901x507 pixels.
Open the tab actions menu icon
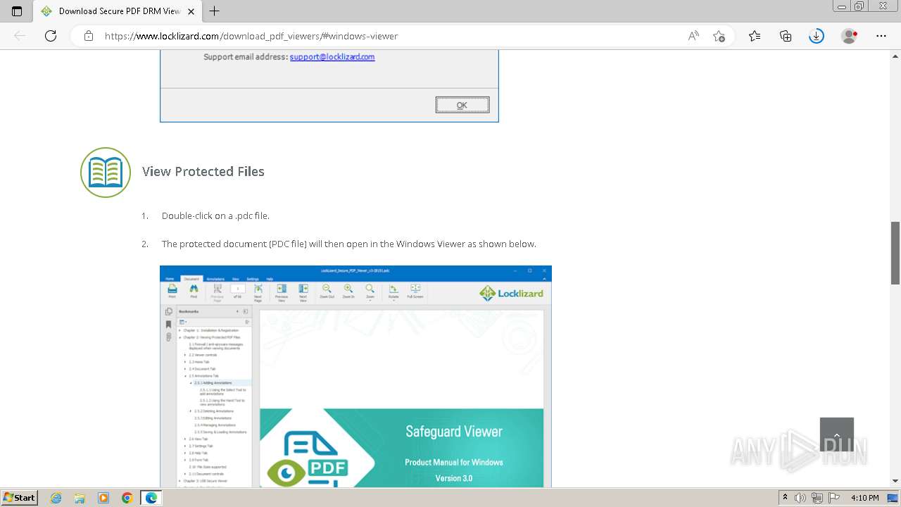click(x=17, y=11)
